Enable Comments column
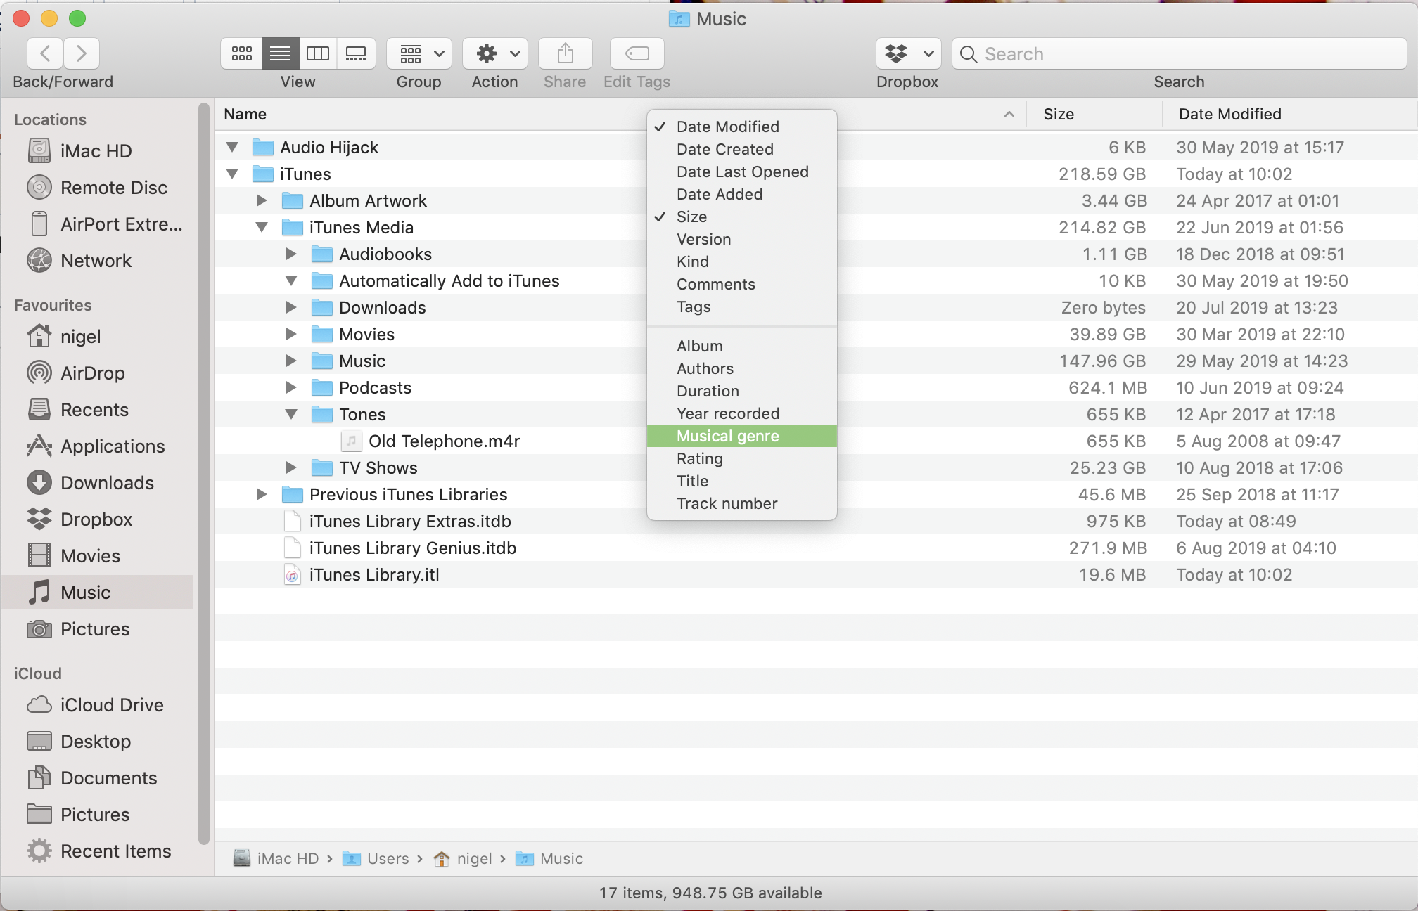The height and width of the screenshot is (911, 1418). pyautogui.click(x=741, y=284)
